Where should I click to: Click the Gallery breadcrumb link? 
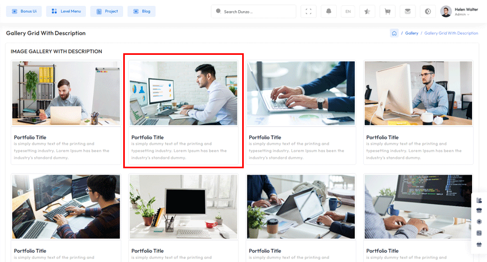411,33
